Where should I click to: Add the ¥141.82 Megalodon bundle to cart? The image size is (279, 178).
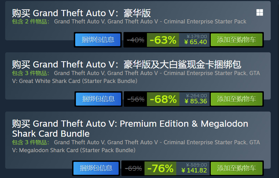point(236,168)
